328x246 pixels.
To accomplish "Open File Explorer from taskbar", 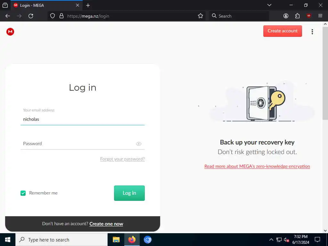I will (x=116, y=240).
